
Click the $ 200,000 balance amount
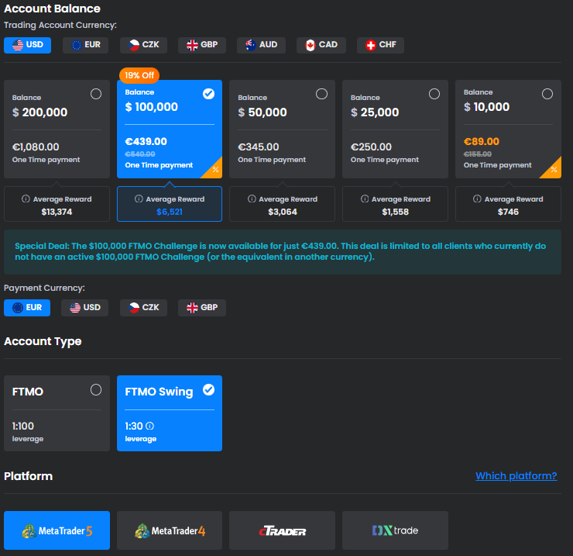[x=39, y=112]
